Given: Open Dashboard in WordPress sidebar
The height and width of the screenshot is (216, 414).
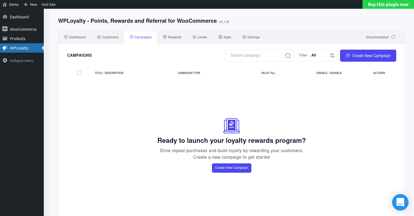Looking at the screenshot, I should click(x=22, y=17).
